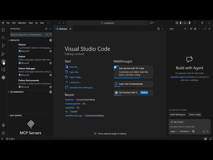213x160 pixels.
Task: Split the editor to the right
Action: pos(158,29)
